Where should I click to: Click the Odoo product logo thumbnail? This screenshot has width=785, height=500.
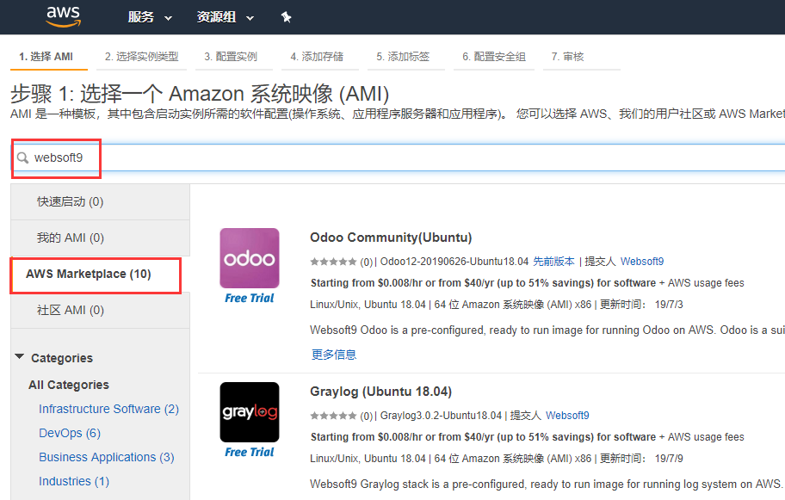[250, 258]
